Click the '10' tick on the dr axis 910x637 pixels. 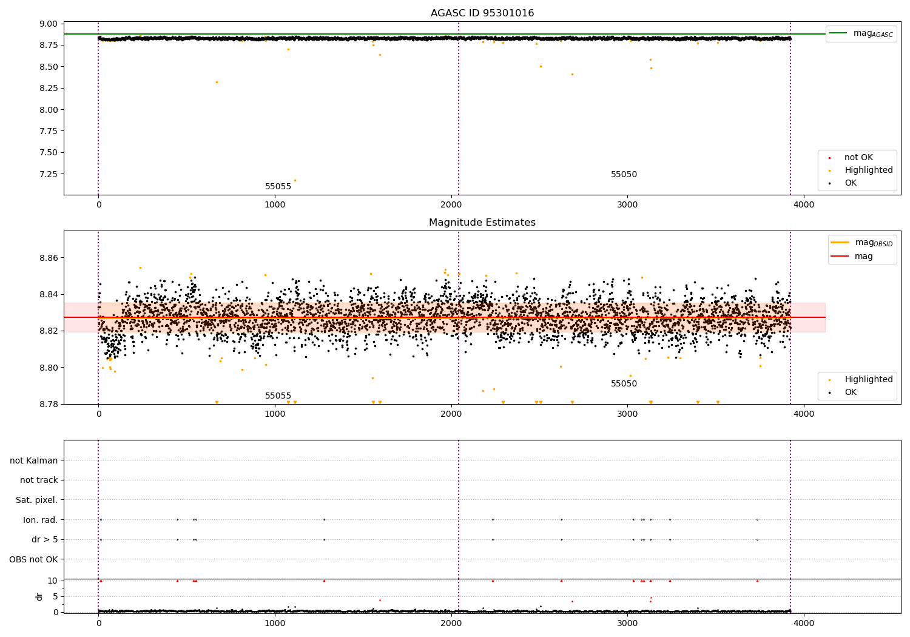click(x=53, y=581)
